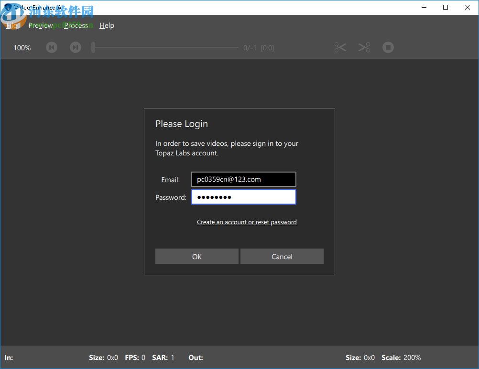Click the video timeline slider handle
The width and height of the screenshot is (479, 369).
click(x=93, y=47)
